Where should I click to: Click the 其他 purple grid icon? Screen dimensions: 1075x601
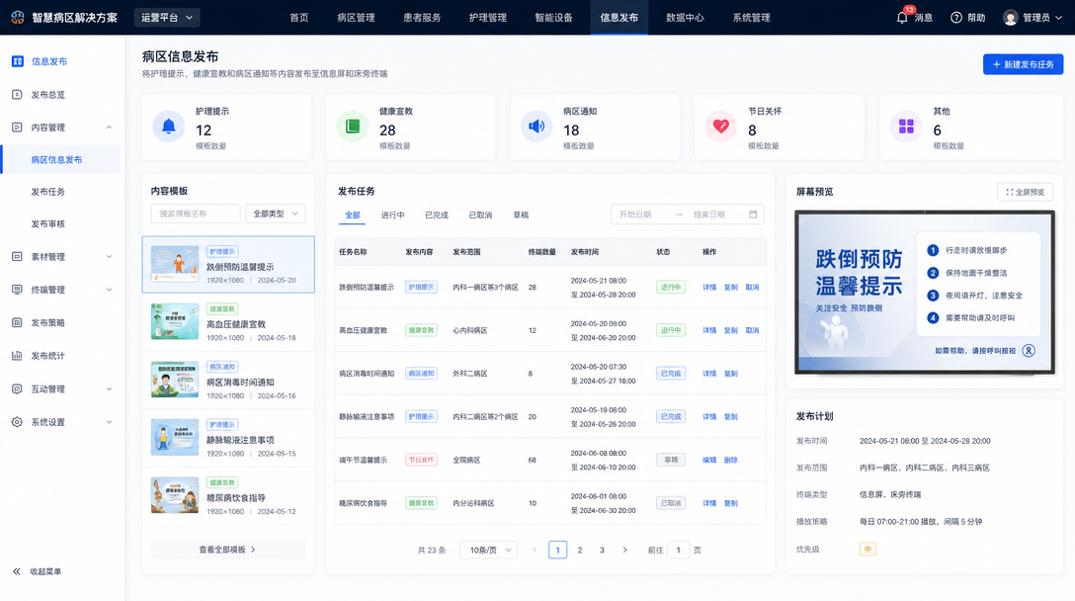tap(906, 127)
